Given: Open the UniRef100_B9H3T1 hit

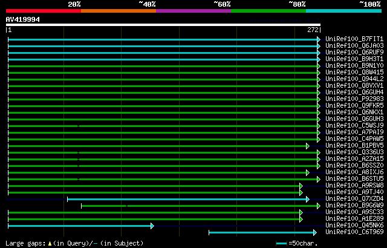Looking at the screenshot, I should pyautogui.click(x=354, y=59).
